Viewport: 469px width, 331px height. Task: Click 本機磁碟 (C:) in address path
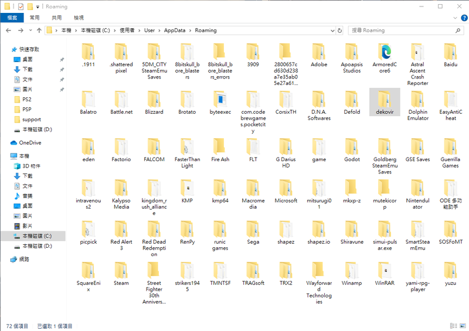tap(96, 30)
